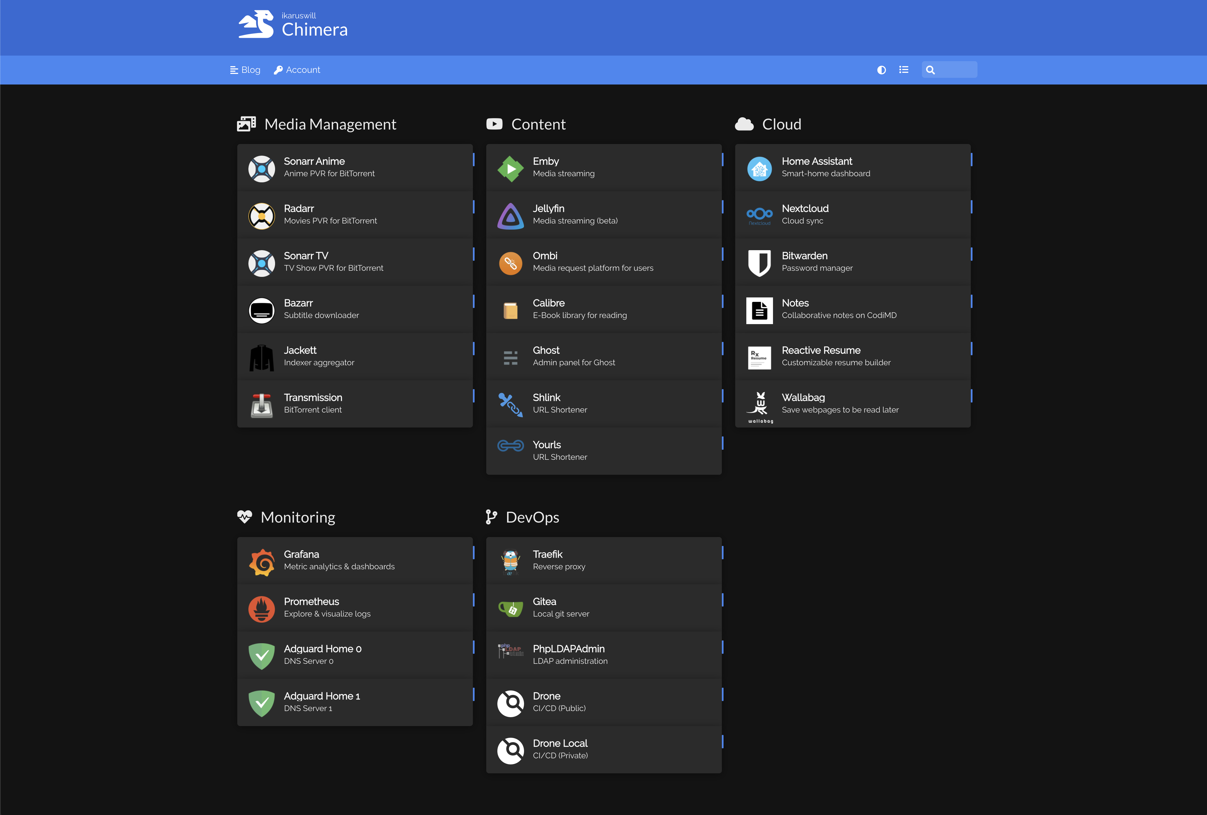The width and height of the screenshot is (1207, 815).
Task: Click the Notes document icon
Action: (759, 310)
